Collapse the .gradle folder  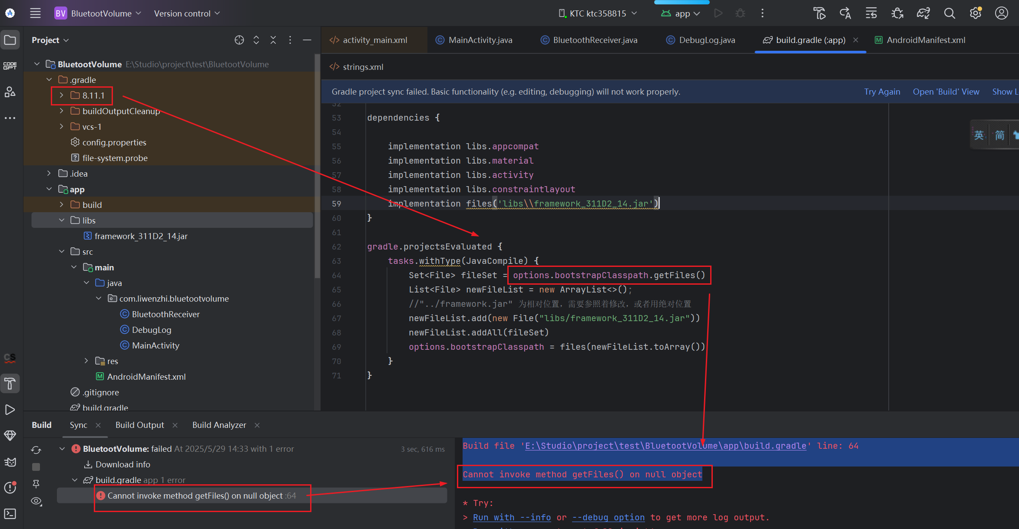coord(49,79)
